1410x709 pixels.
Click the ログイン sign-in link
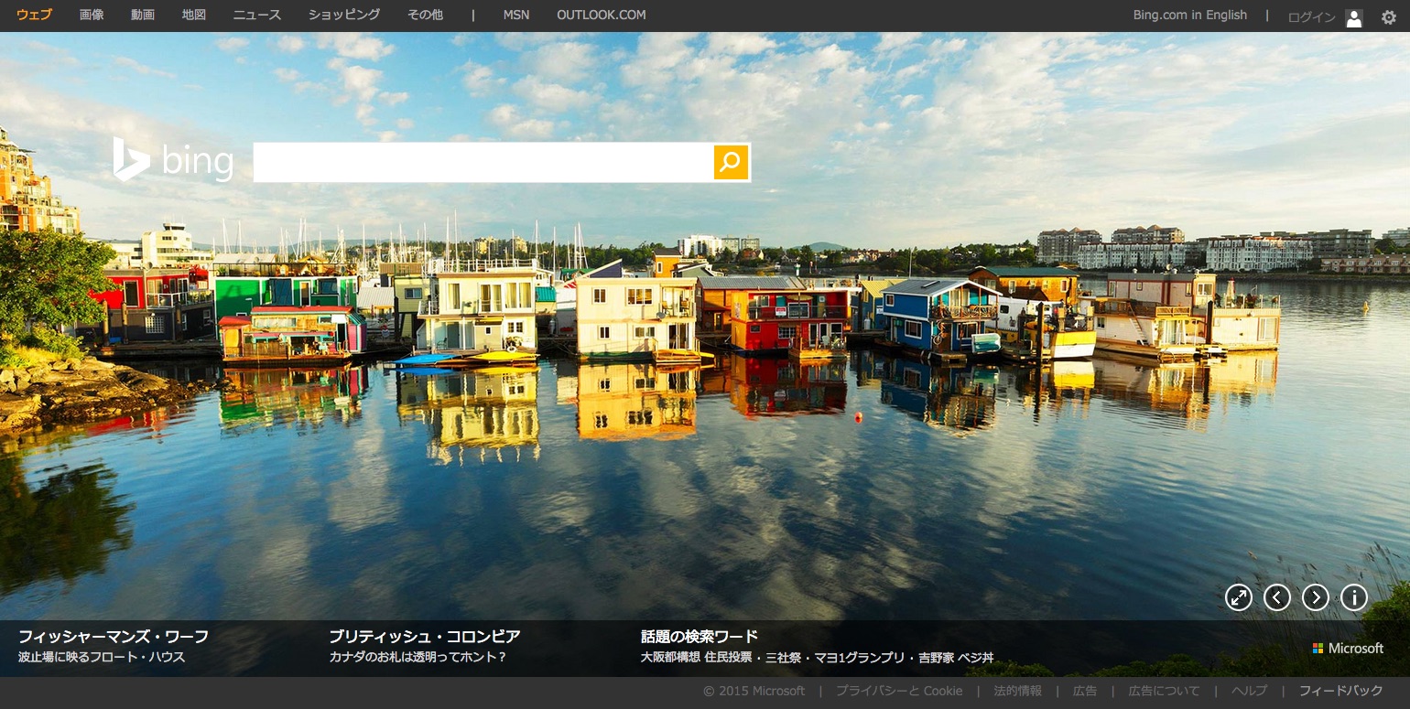click(x=1311, y=17)
